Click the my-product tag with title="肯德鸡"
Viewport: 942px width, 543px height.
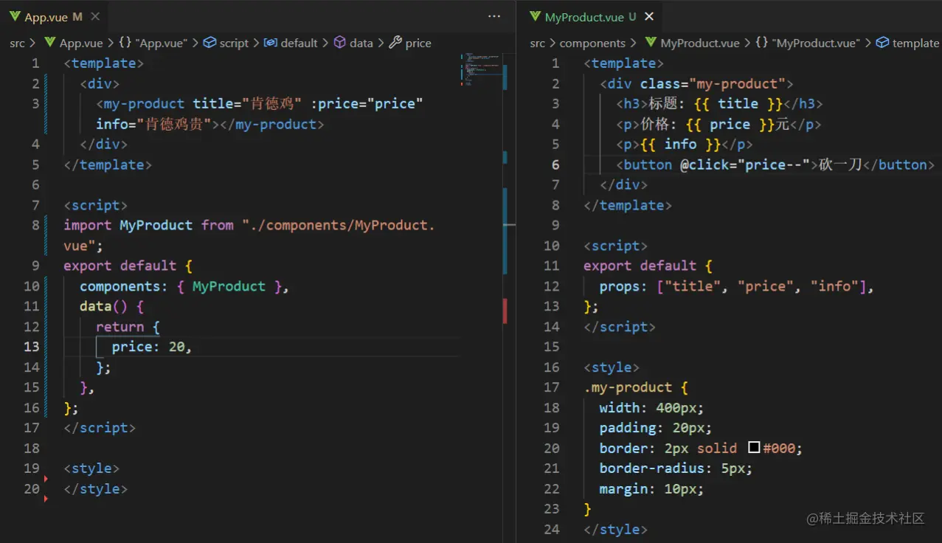click(x=260, y=104)
